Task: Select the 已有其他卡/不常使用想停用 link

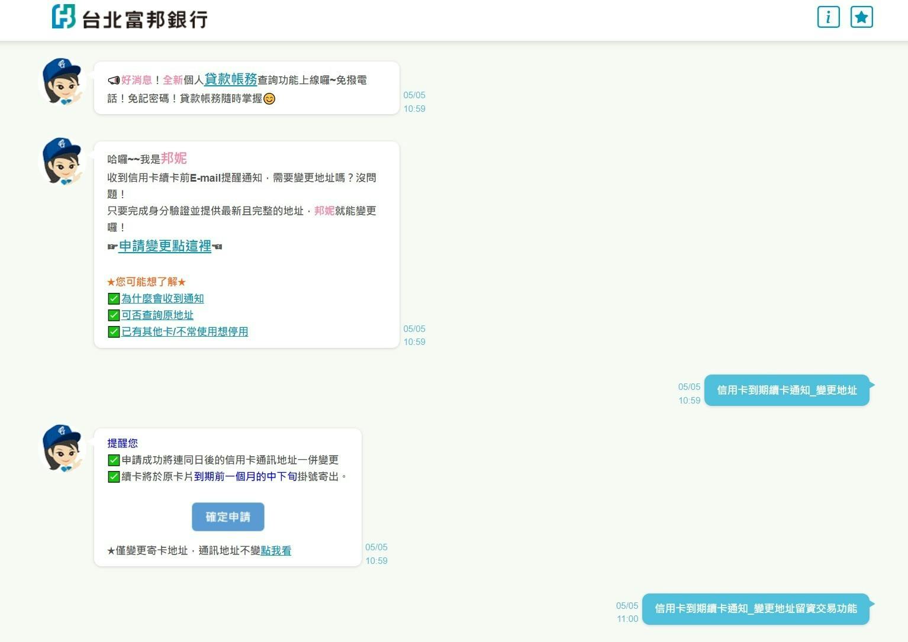Action: pyautogui.click(x=185, y=332)
